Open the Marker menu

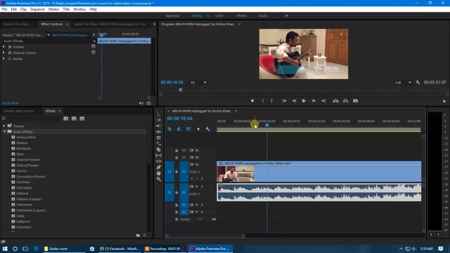(54, 9)
